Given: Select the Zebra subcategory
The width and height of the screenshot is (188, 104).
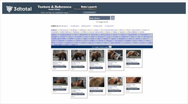Looking at the screenshot, I should tap(73, 45).
